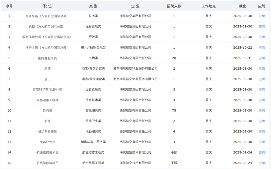
Task: Click 应聘 link on 厨工 row
Action: pyautogui.click(x=261, y=79)
